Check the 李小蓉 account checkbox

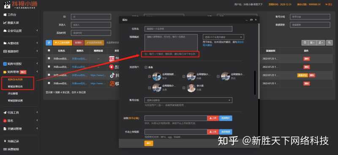[x=184, y=88]
